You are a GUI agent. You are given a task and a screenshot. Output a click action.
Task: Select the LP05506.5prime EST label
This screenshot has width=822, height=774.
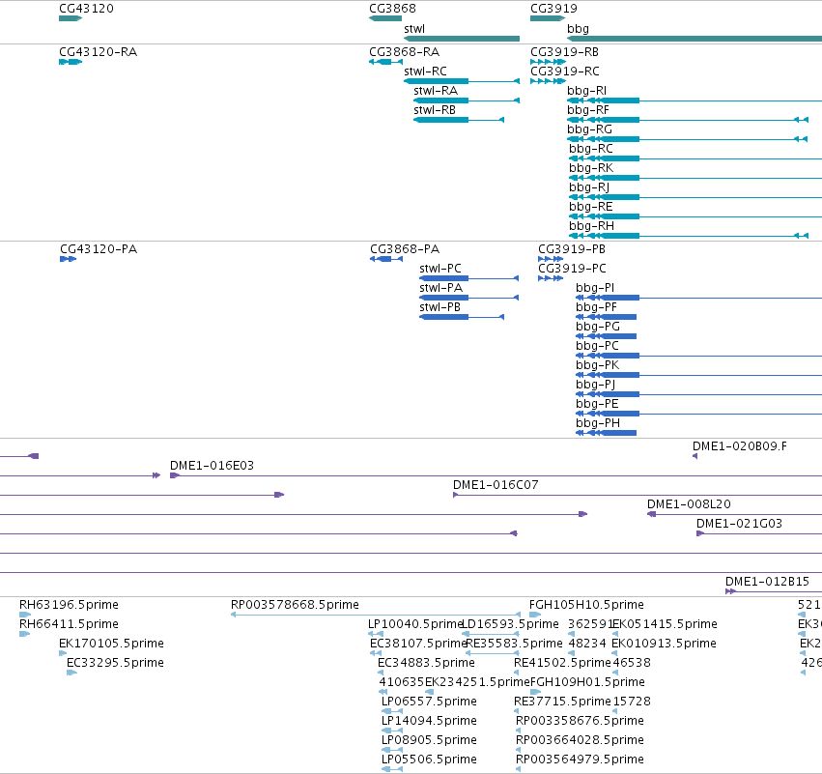coord(429,760)
